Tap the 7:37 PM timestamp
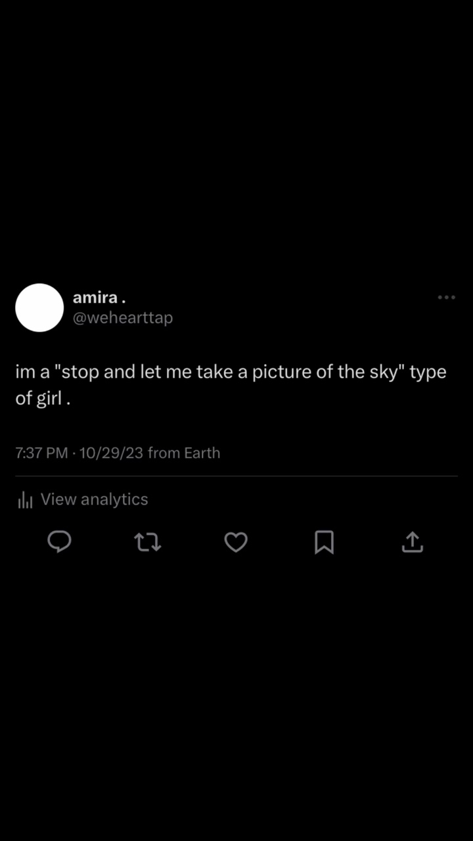The height and width of the screenshot is (841, 473). point(41,453)
